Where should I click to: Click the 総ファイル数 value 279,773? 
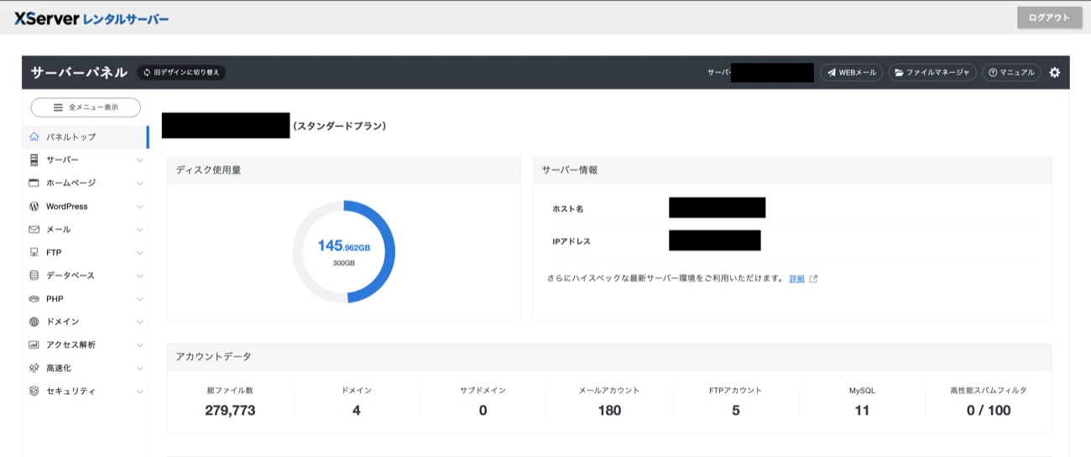(x=230, y=410)
